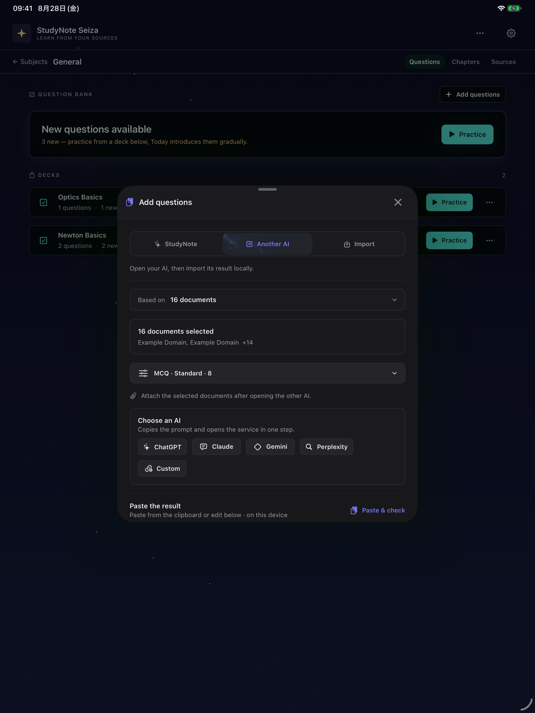Open the StudyNote Seiza star logo
535x713 pixels.
(22, 33)
